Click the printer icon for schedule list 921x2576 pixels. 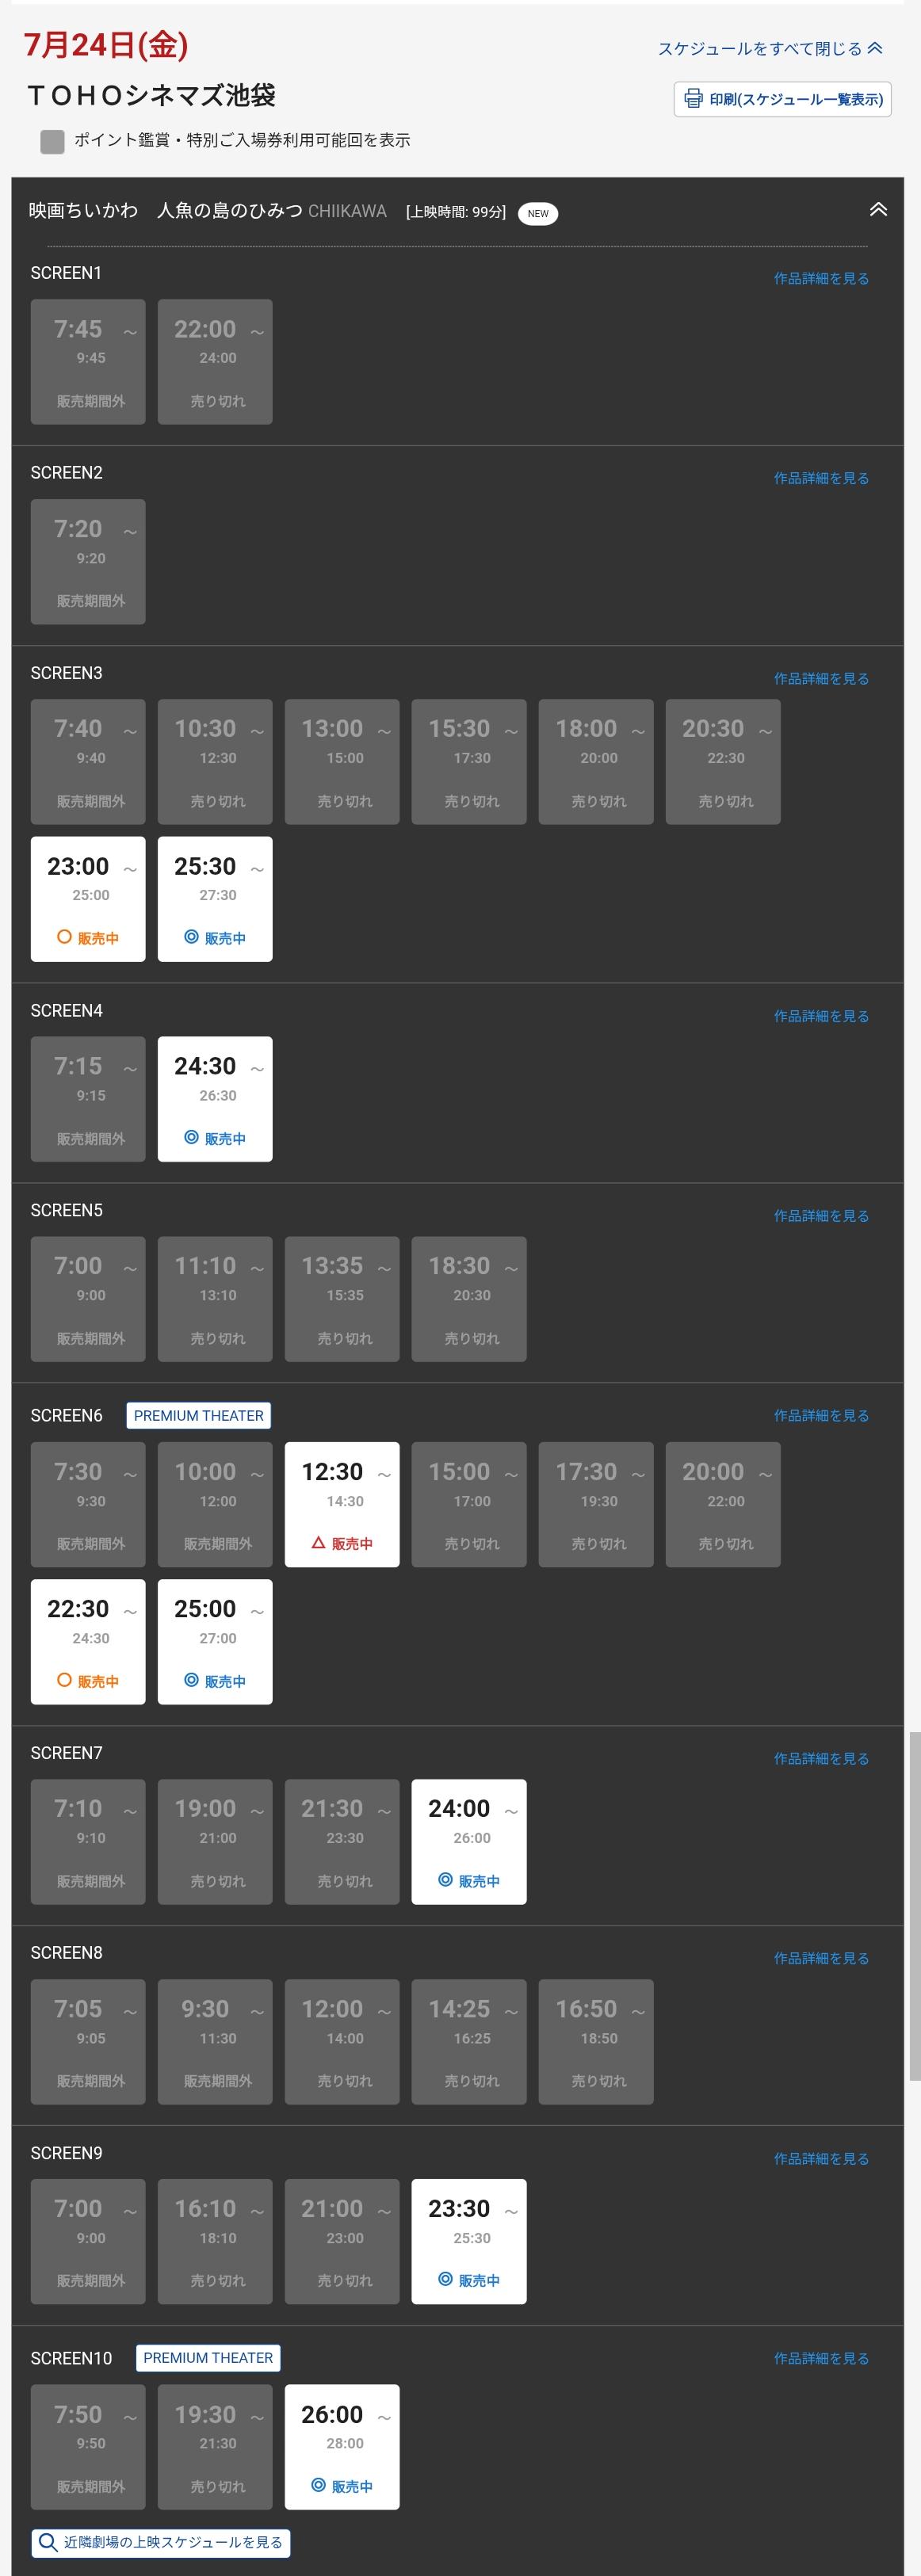(x=693, y=98)
